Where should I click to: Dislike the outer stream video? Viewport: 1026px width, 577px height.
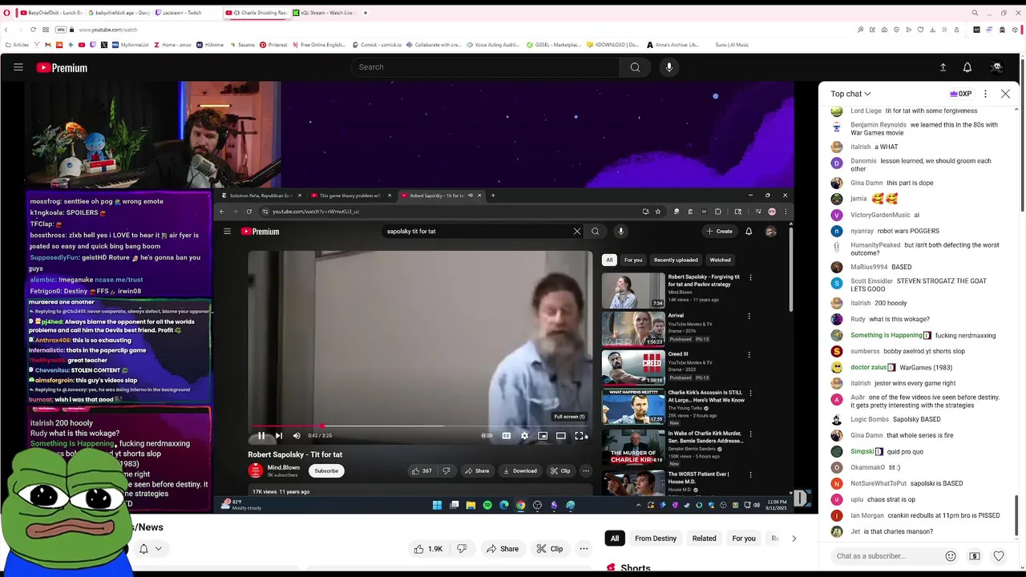[462, 549]
